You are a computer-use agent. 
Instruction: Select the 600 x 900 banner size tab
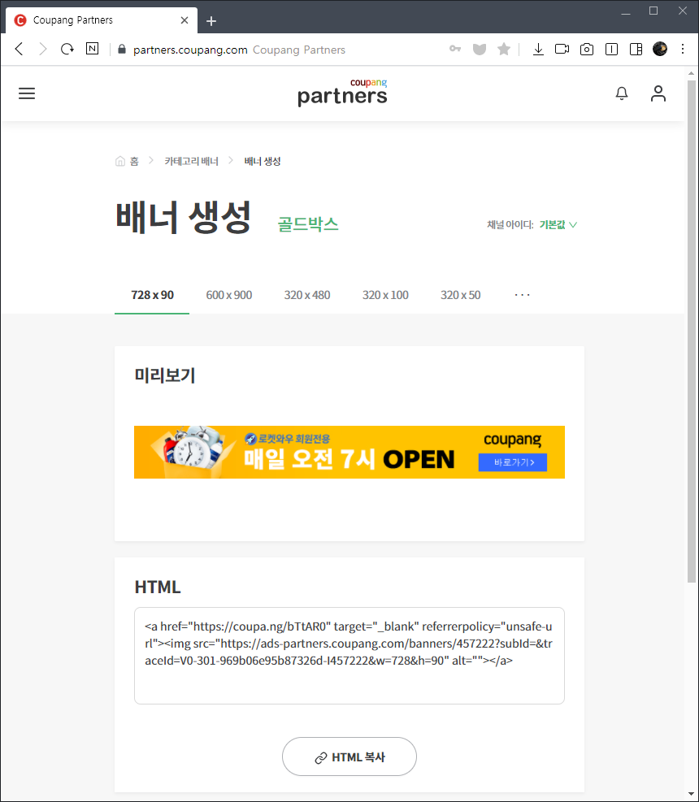[x=228, y=295]
